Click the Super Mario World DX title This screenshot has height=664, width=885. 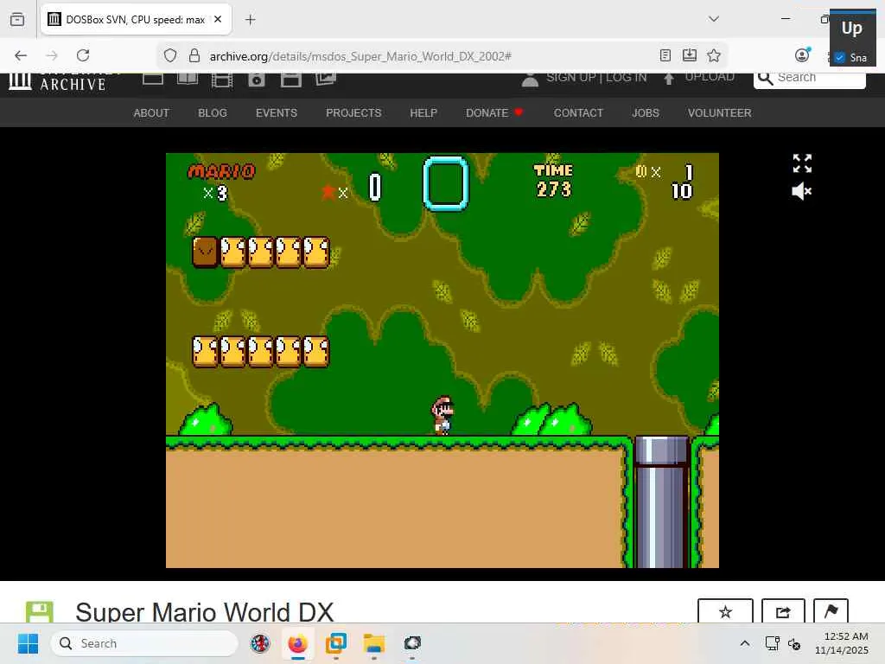tap(204, 611)
